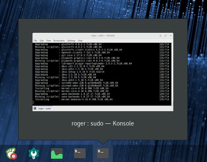Open the Bookmarks menu in Konsole preview
Image resolution: width=207 pixels, height=162 pixels.
click(x=59, y=41)
